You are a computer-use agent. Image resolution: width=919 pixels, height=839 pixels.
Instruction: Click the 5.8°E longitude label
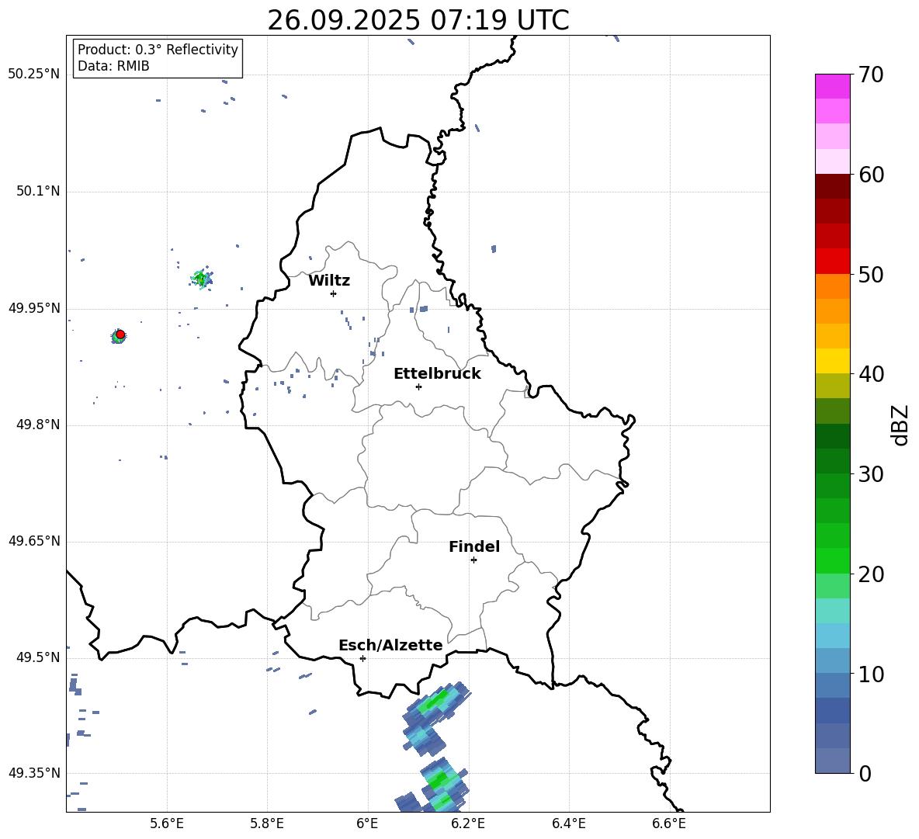tap(267, 824)
